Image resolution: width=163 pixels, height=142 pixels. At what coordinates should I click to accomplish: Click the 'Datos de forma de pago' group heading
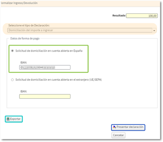[x=25, y=39]
